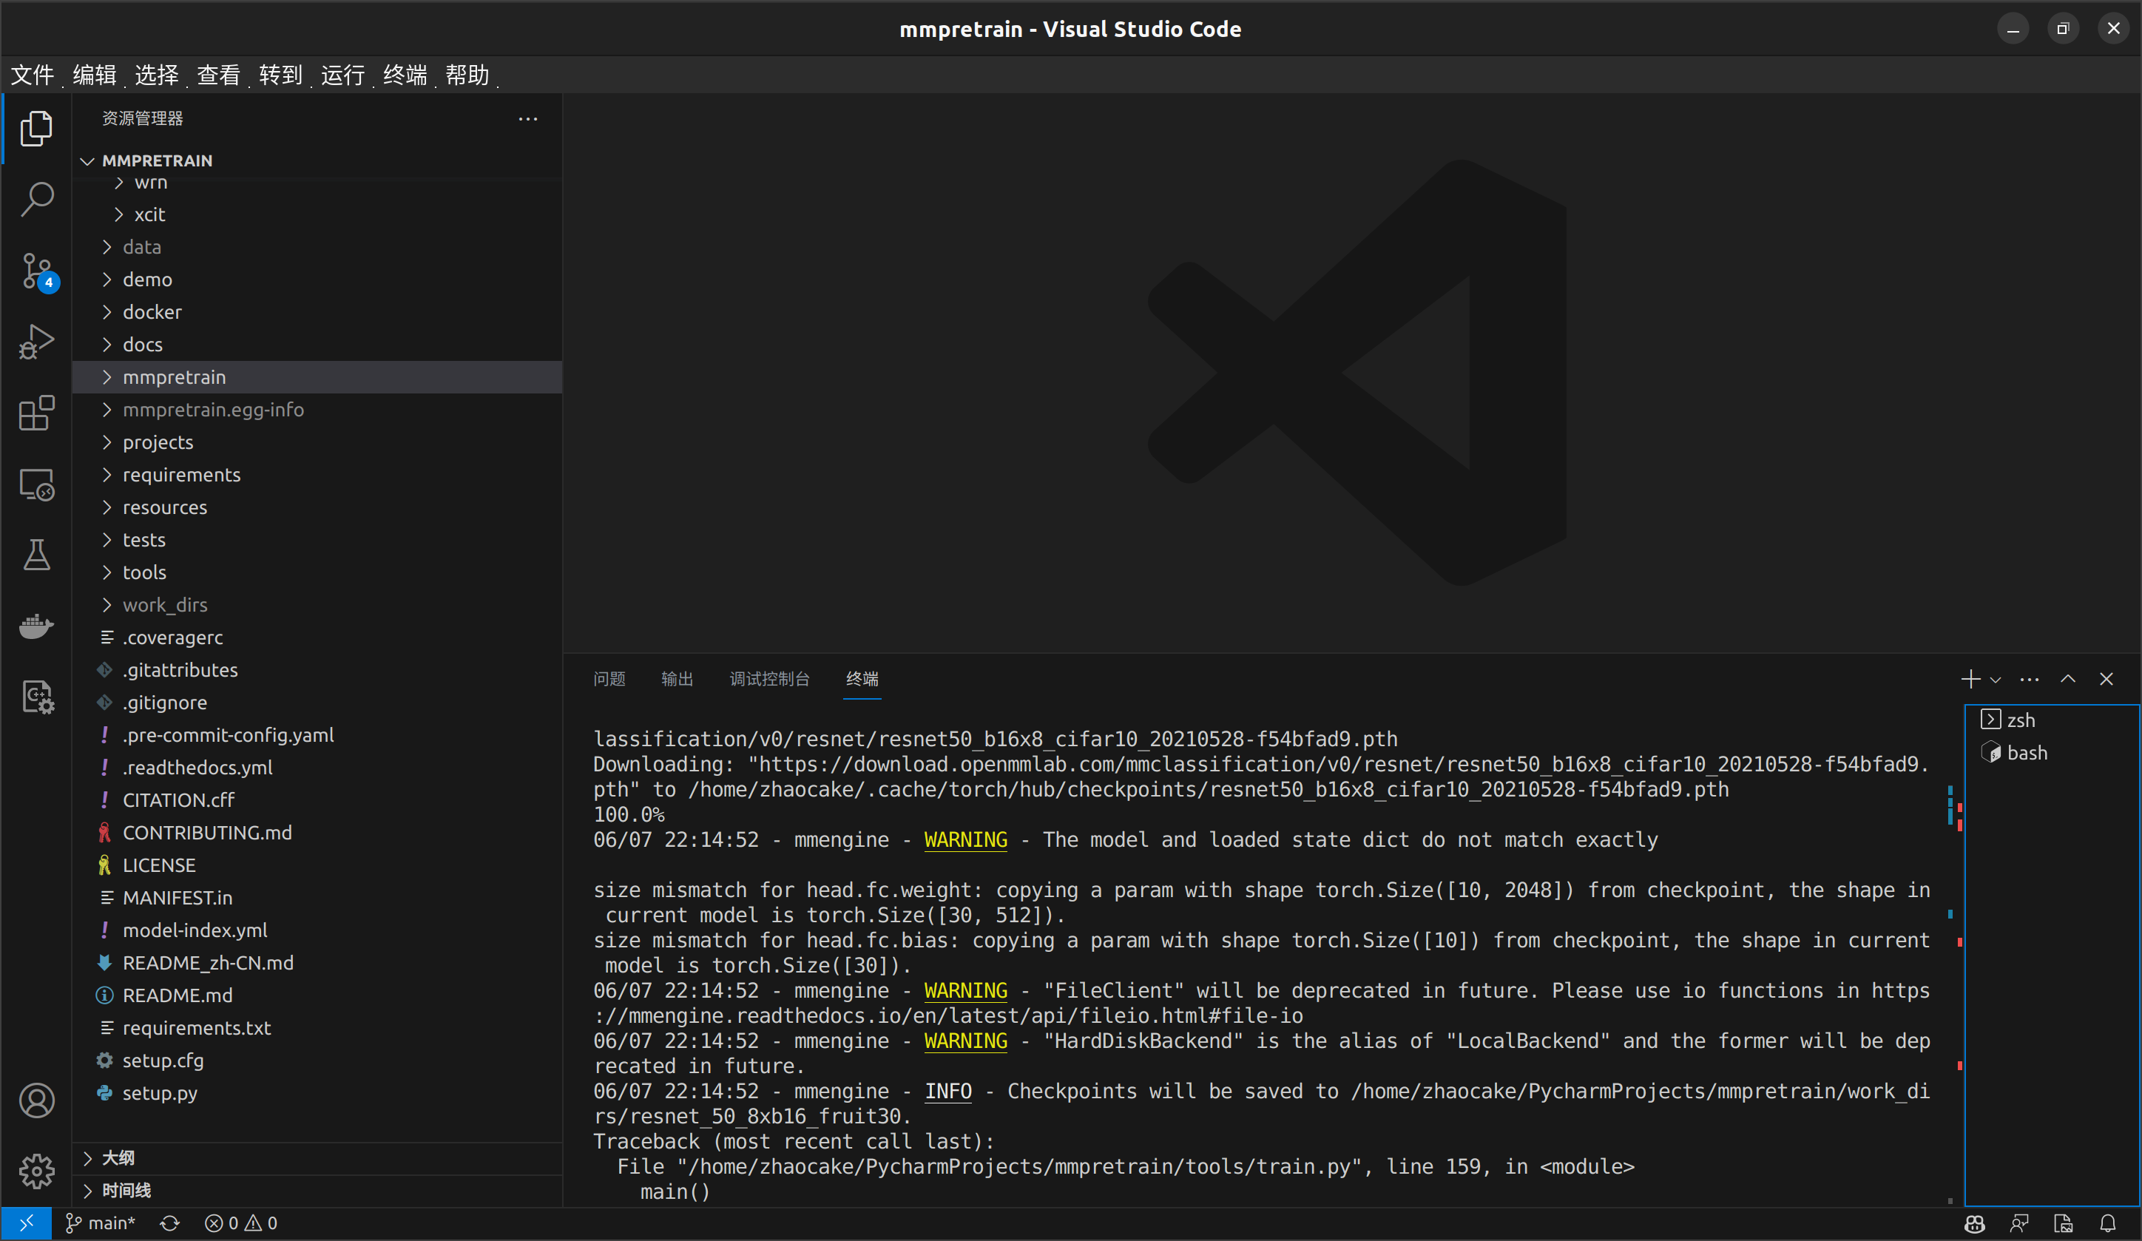Open the README.md file
The height and width of the screenshot is (1241, 2142).
[317, 995]
